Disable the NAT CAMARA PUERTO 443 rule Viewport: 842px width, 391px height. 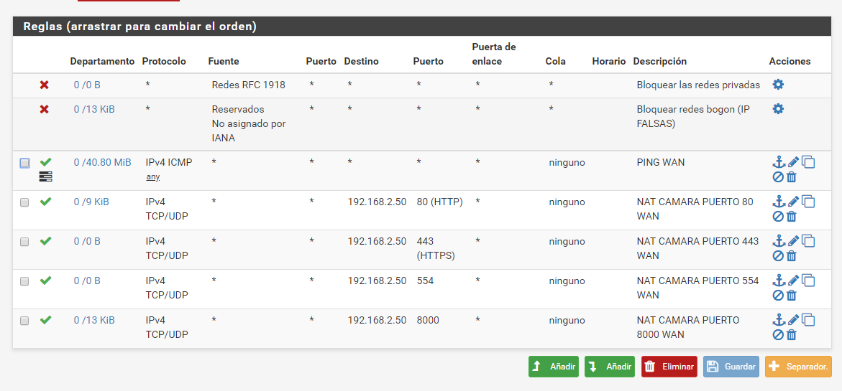(778, 255)
